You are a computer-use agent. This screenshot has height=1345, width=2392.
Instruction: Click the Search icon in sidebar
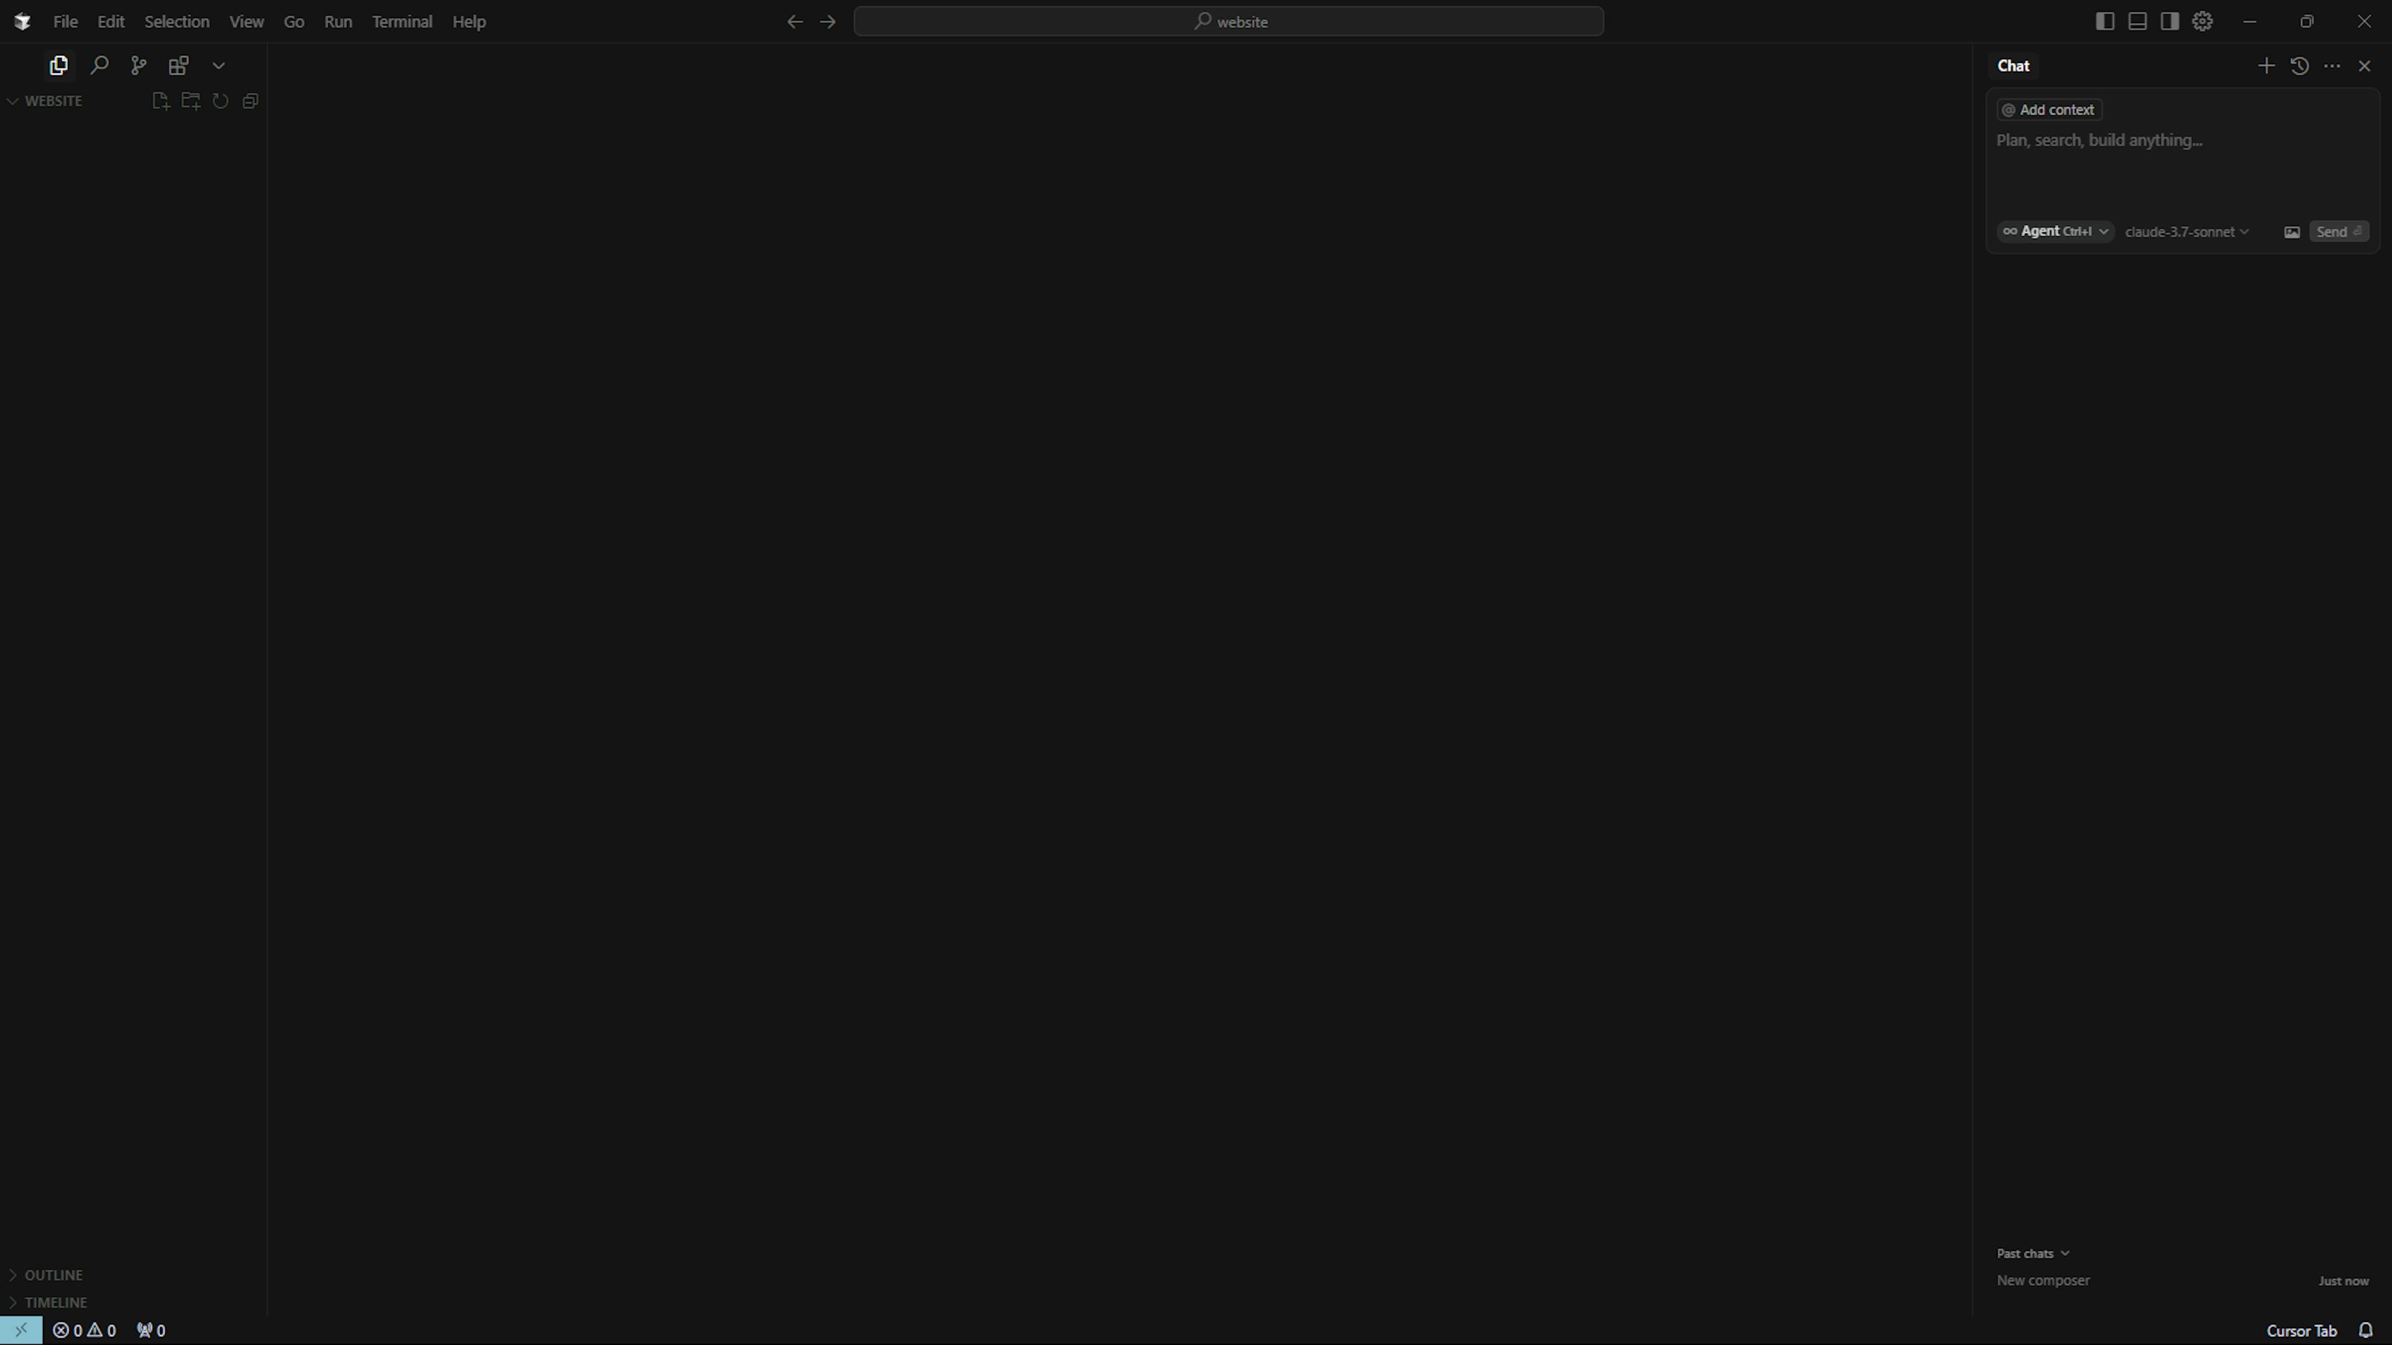[x=98, y=64]
